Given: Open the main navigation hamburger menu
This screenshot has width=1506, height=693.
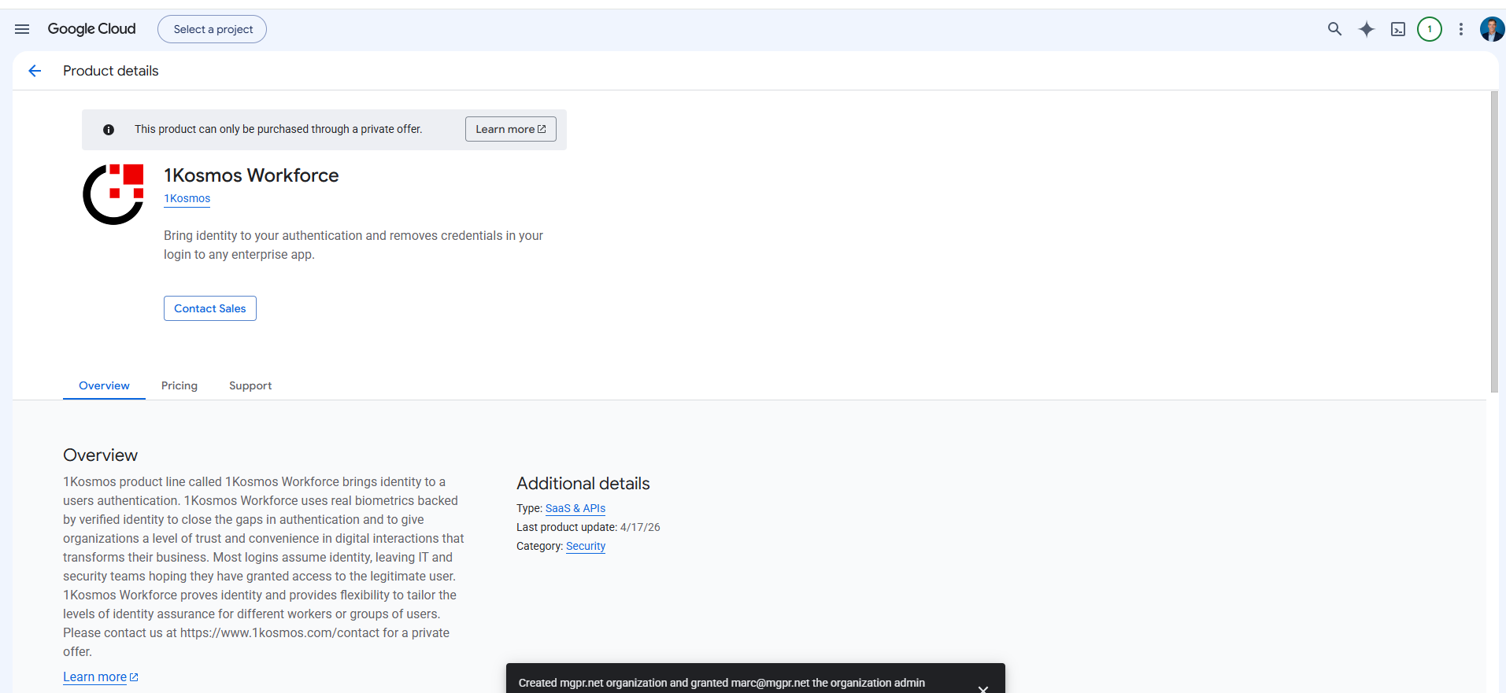Looking at the screenshot, I should tap(22, 29).
